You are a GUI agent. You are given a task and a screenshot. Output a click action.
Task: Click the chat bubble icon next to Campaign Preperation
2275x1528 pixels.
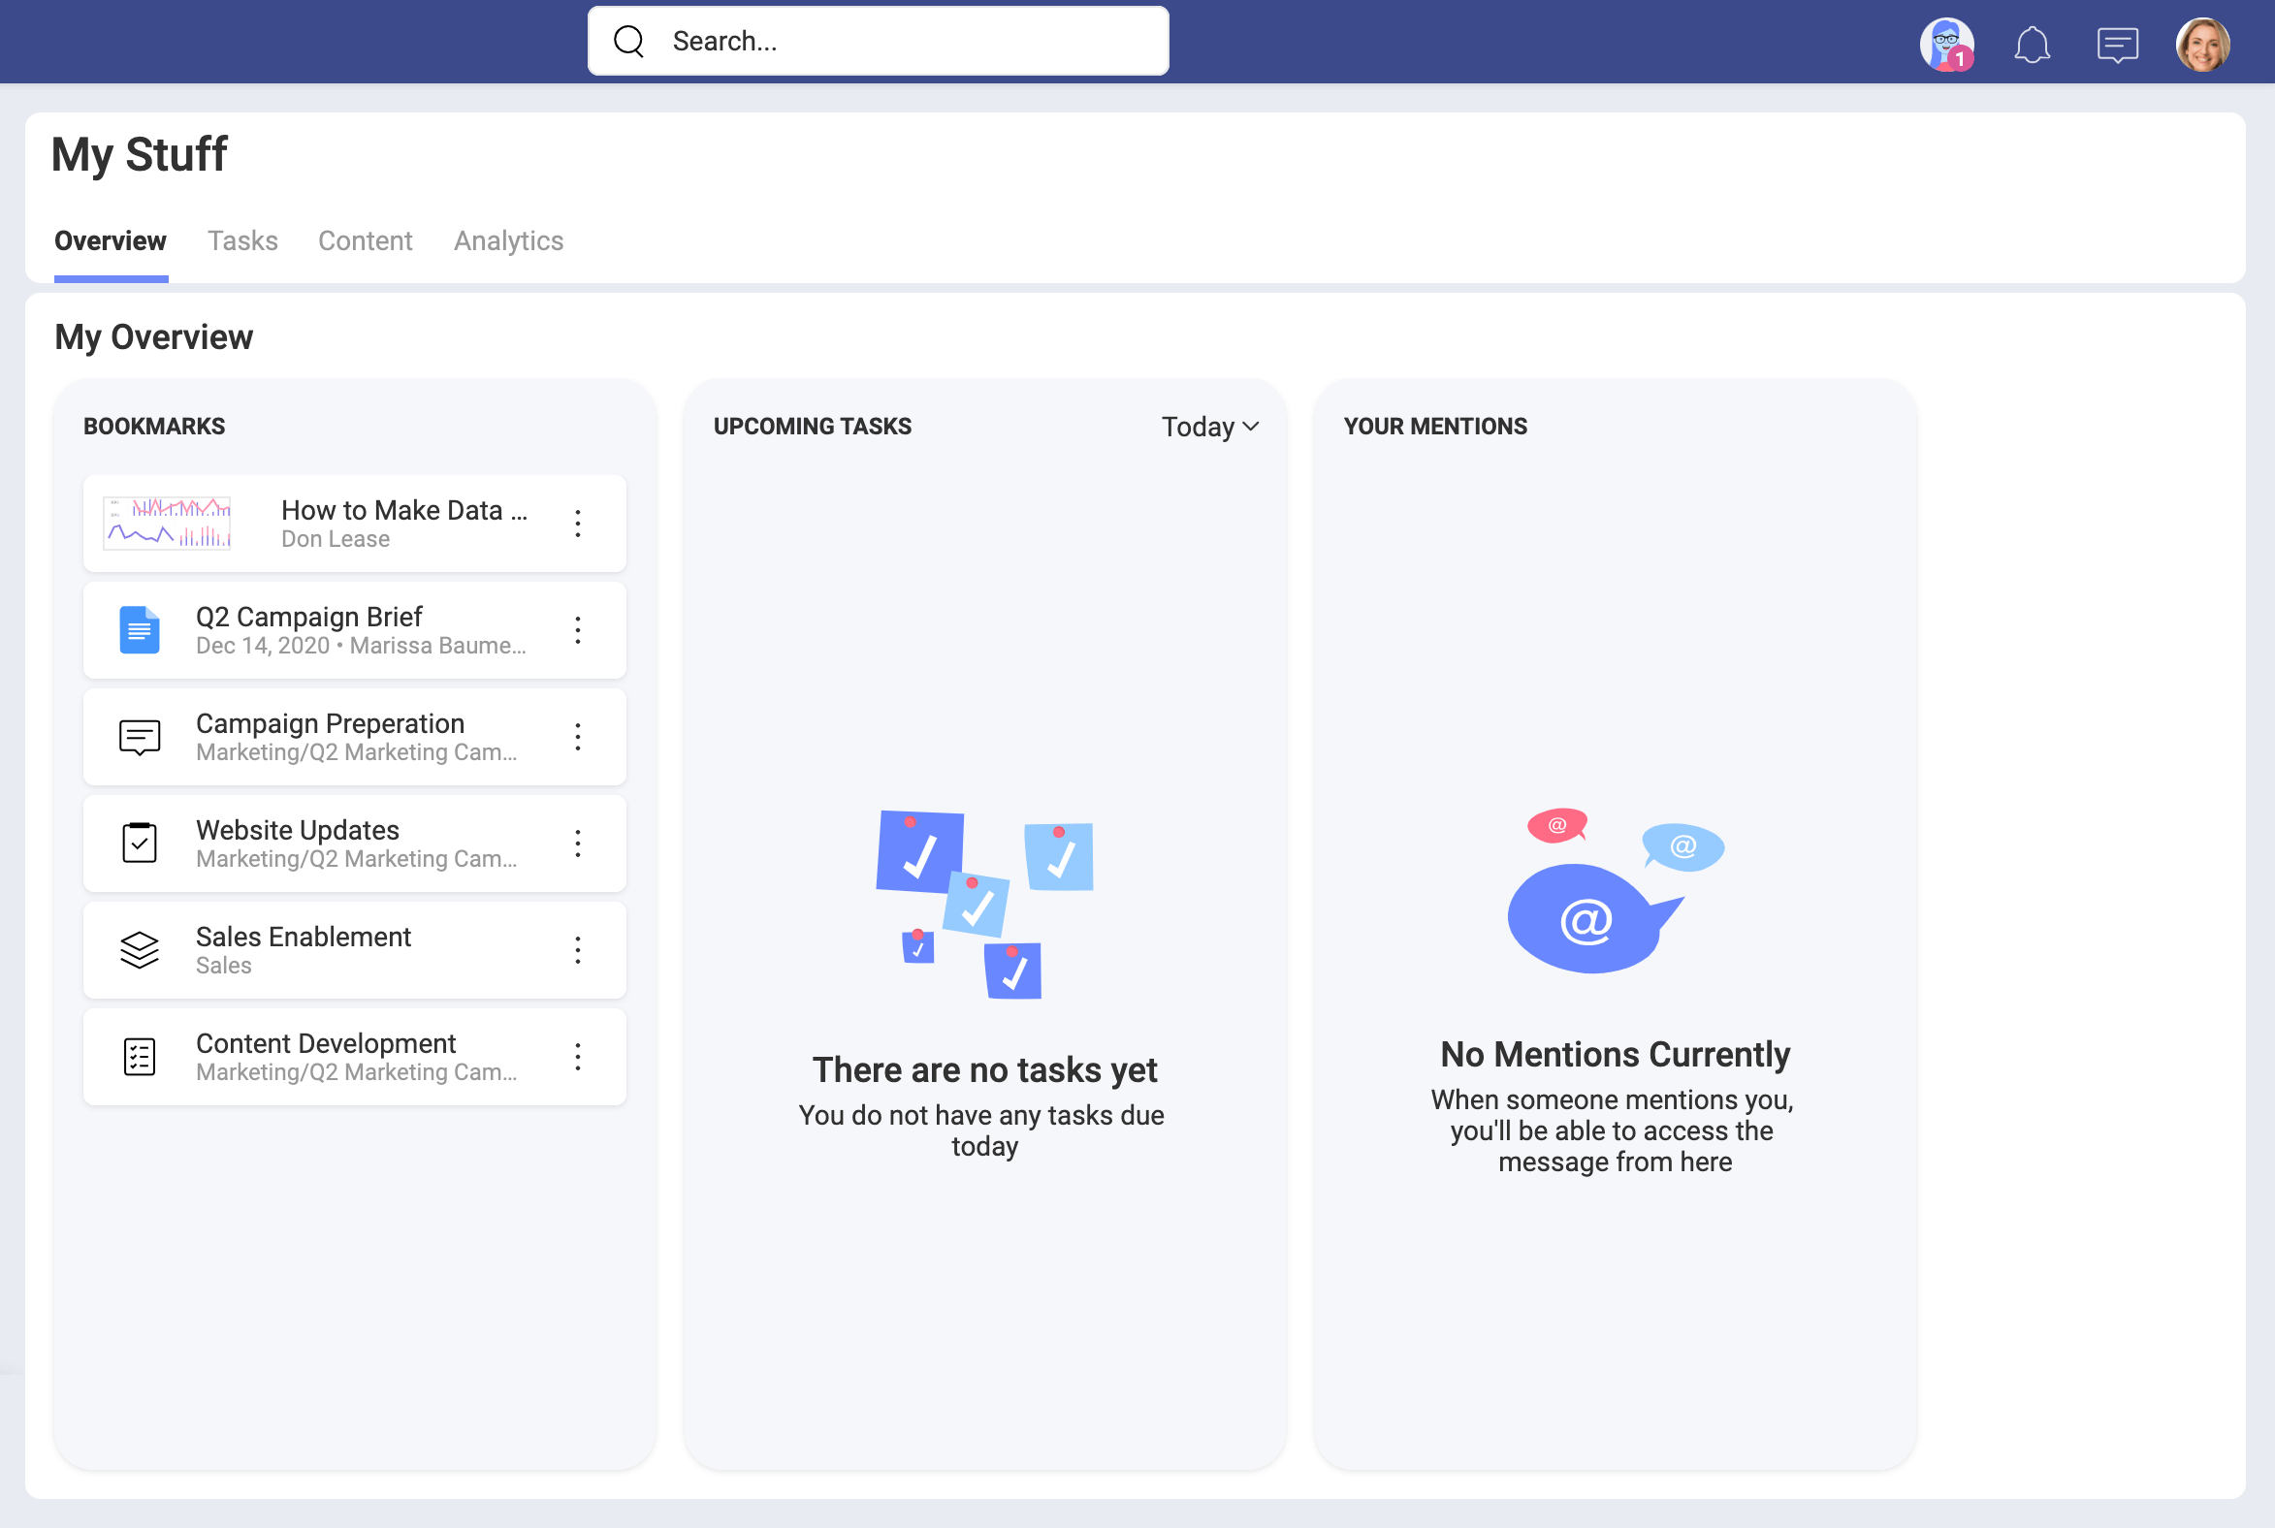tap(138, 735)
